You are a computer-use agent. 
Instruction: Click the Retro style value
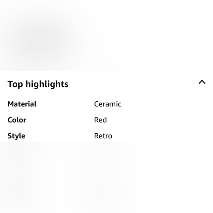point(103,136)
